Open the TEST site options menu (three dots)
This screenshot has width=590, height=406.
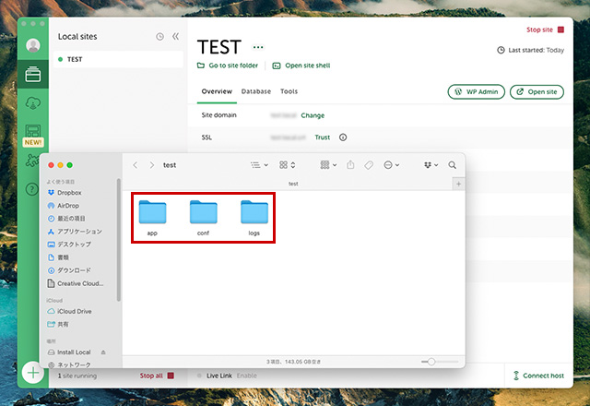click(258, 47)
